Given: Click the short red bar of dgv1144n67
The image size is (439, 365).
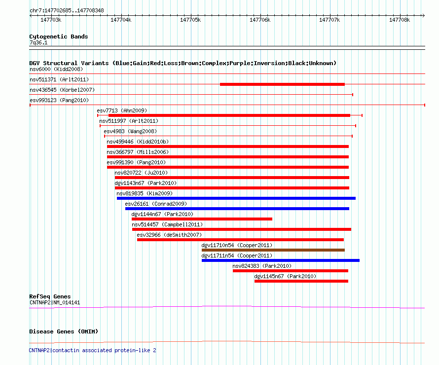Looking at the screenshot, I should click(x=202, y=219).
